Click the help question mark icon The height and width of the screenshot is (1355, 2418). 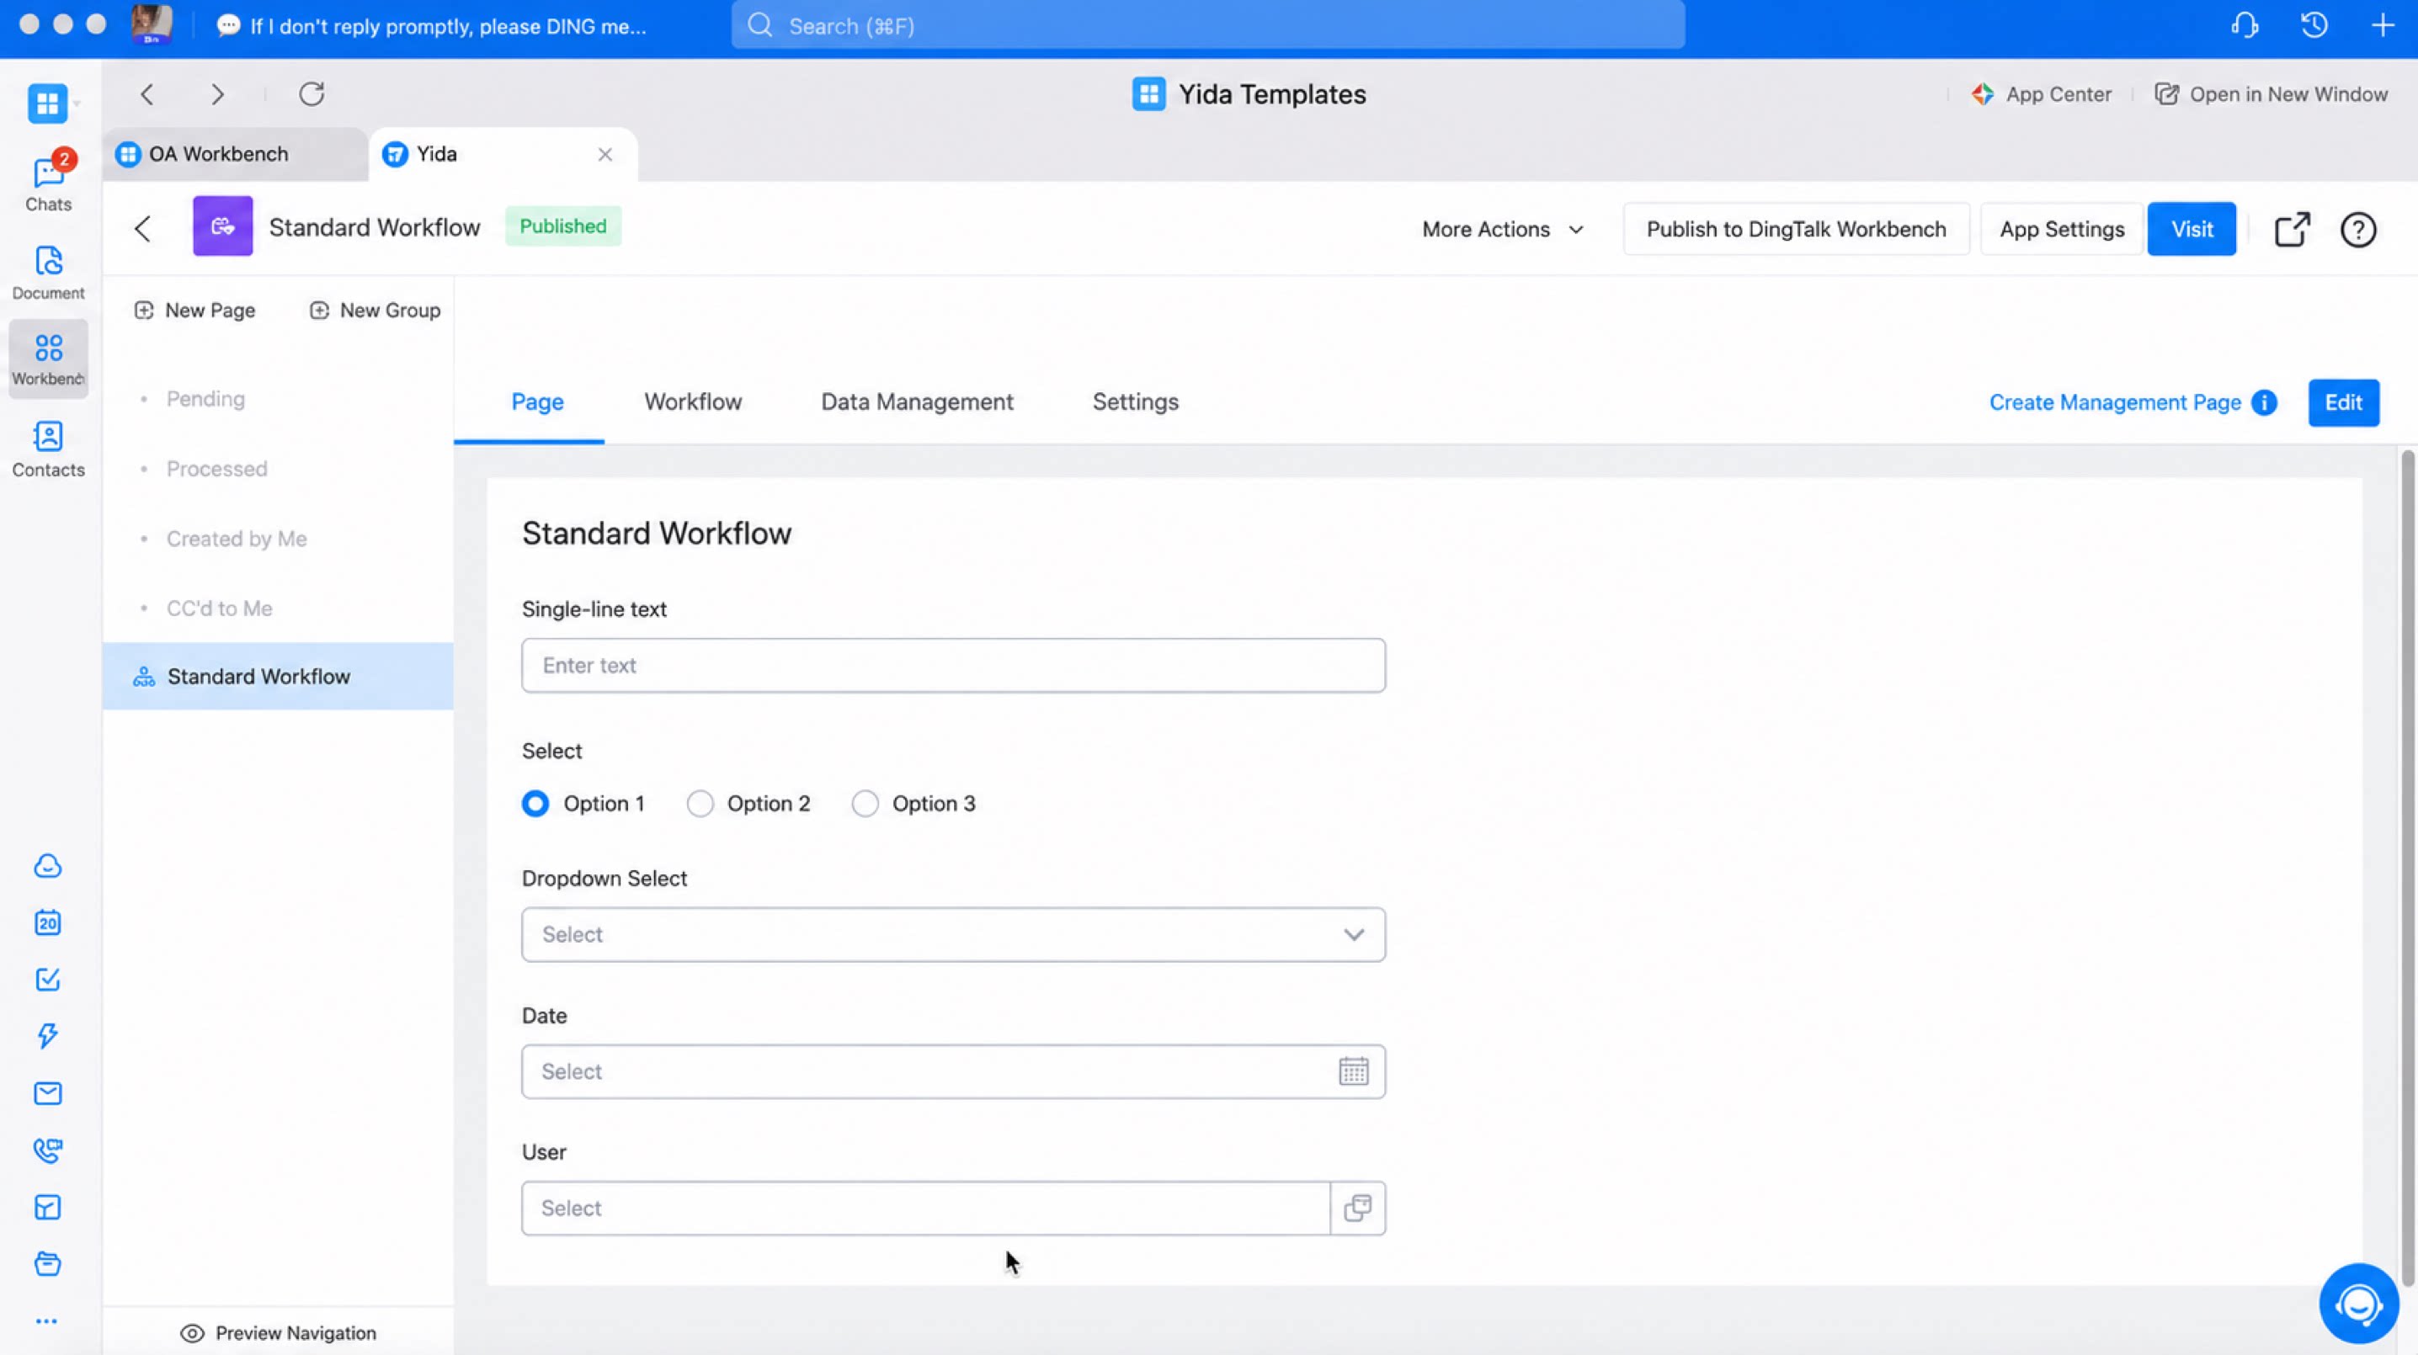(2358, 229)
